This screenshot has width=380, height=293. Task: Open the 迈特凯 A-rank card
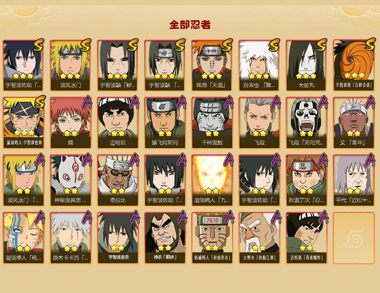(118, 123)
